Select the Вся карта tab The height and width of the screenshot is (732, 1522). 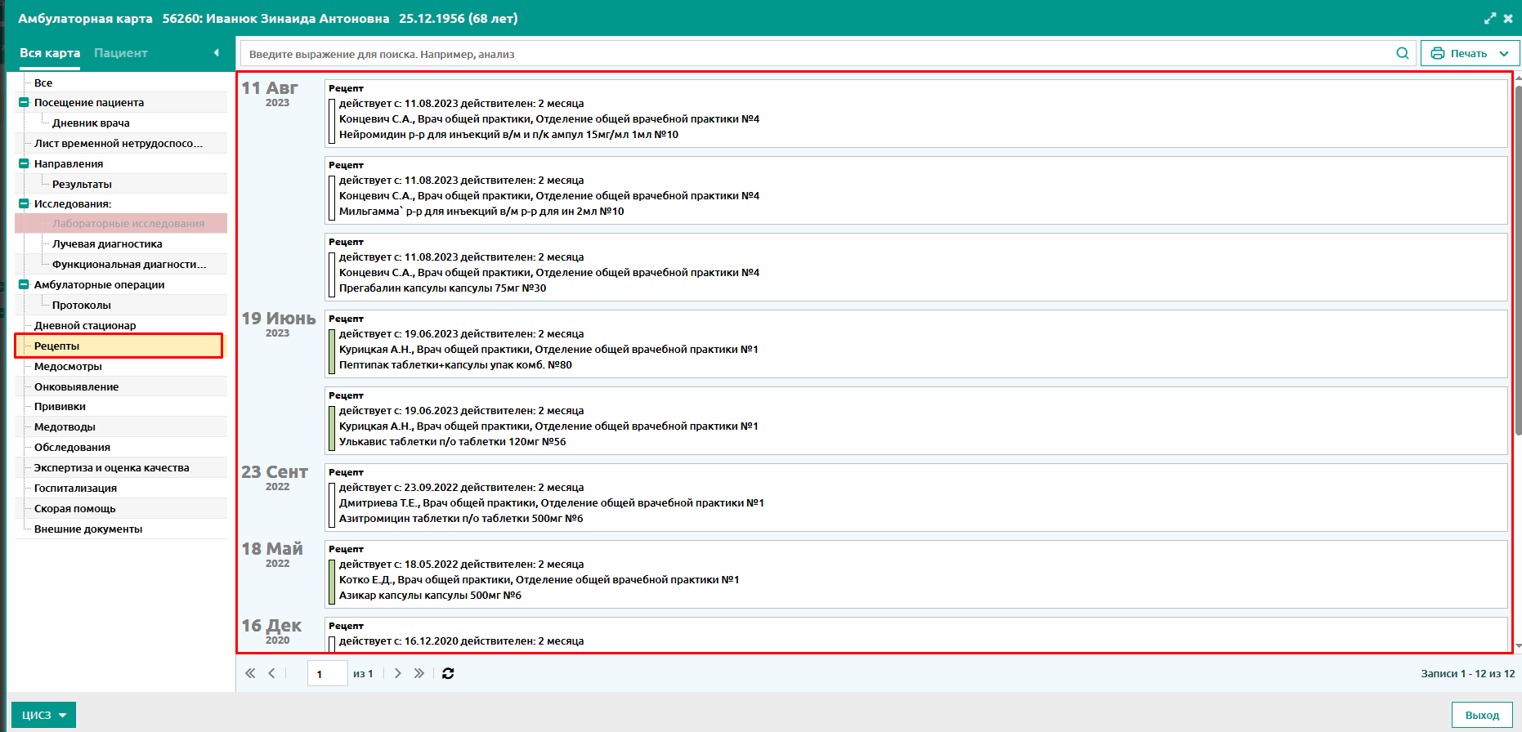coord(50,53)
